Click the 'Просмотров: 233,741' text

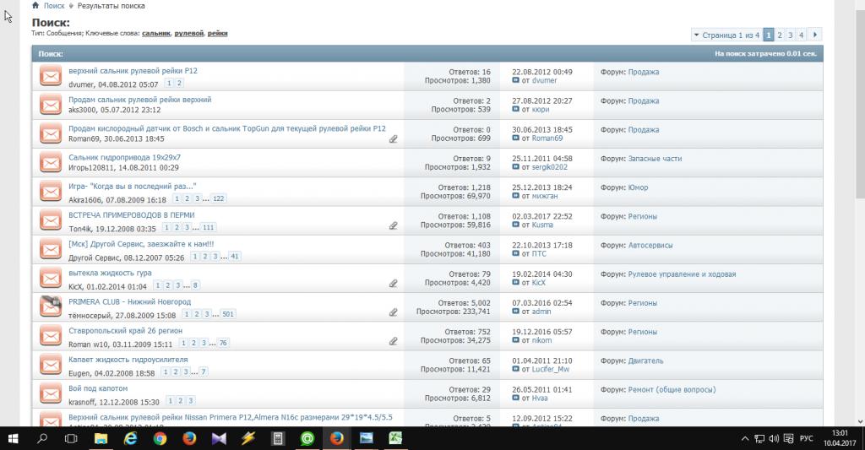pyautogui.click(x=453, y=312)
